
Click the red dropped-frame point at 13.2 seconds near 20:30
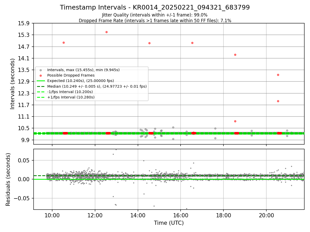(278, 75)
